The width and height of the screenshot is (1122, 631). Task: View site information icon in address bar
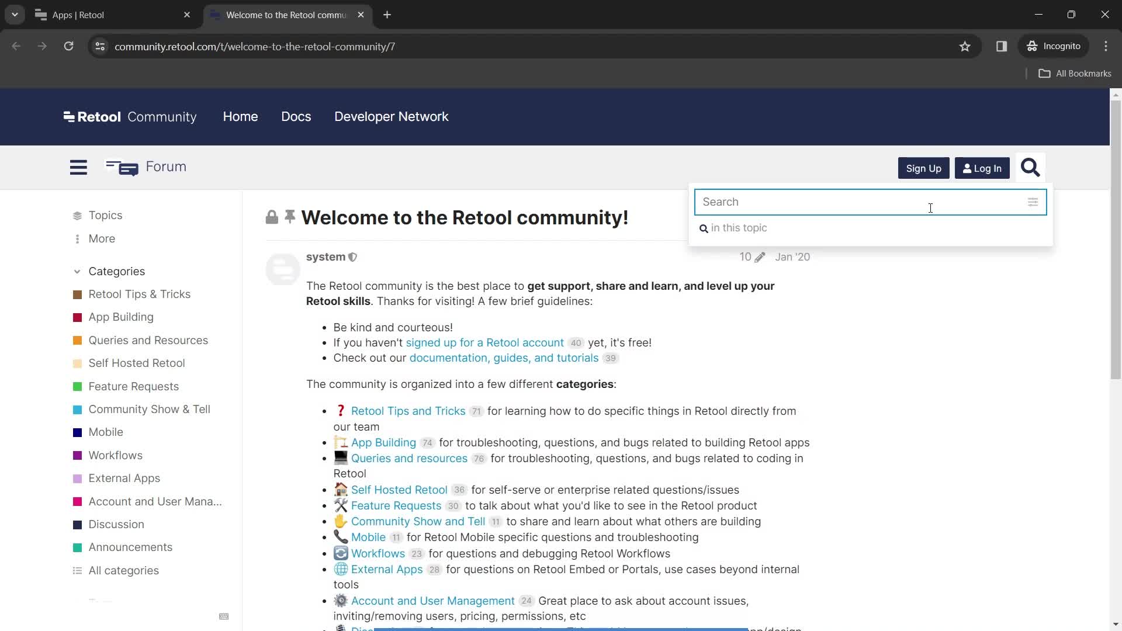click(100, 46)
